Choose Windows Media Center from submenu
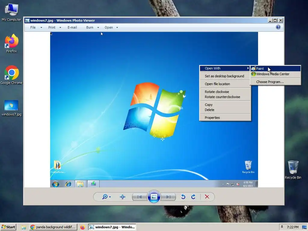This screenshot has height=231, width=308. (276, 74)
